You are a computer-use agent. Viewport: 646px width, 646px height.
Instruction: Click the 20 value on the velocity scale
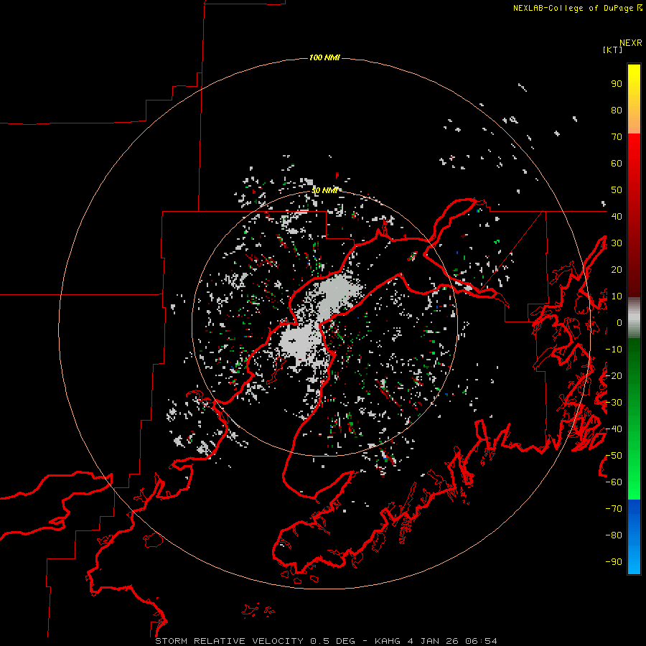tap(617, 270)
